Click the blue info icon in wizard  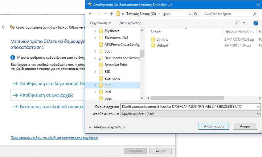click(x=13, y=57)
